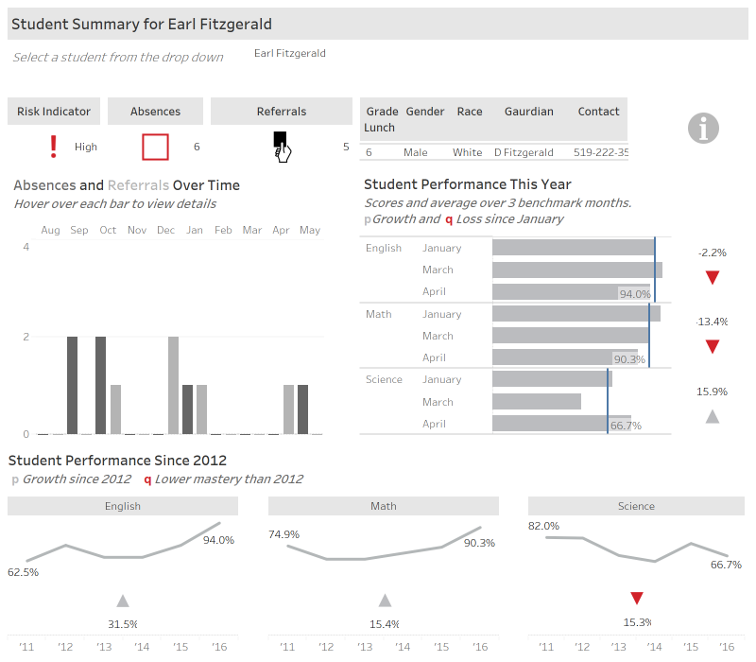Click the gray info circle icon
756x662 pixels.
703,128
